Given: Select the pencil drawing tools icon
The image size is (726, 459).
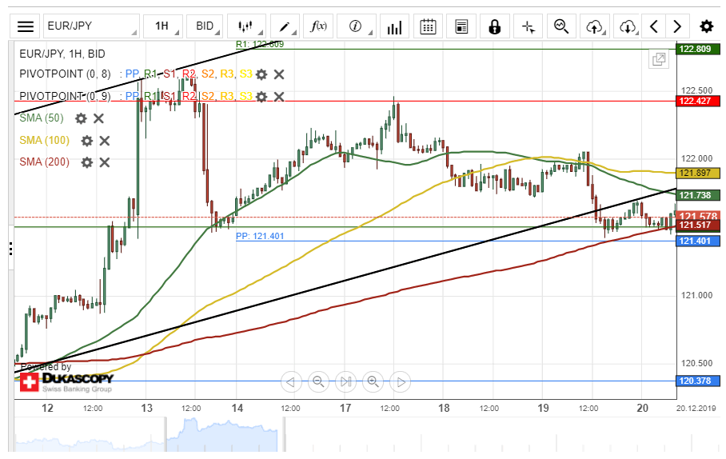Looking at the screenshot, I should (x=285, y=26).
